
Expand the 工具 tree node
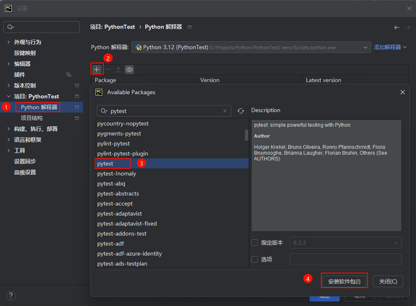8,150
